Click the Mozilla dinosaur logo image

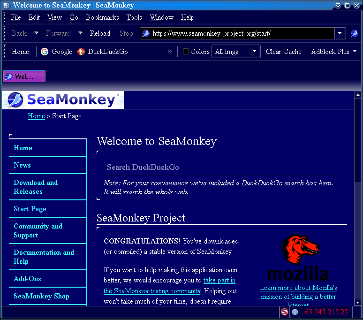point(299,258)
